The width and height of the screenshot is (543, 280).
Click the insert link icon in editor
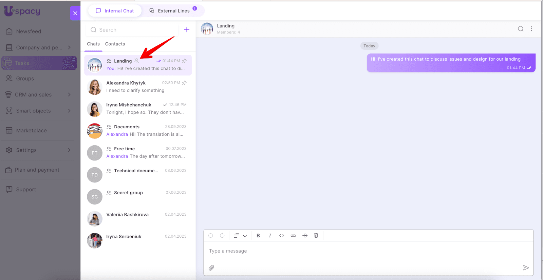(x=293, y=236)
